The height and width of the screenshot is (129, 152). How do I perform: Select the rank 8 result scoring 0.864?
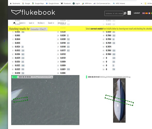pos(18,39)
